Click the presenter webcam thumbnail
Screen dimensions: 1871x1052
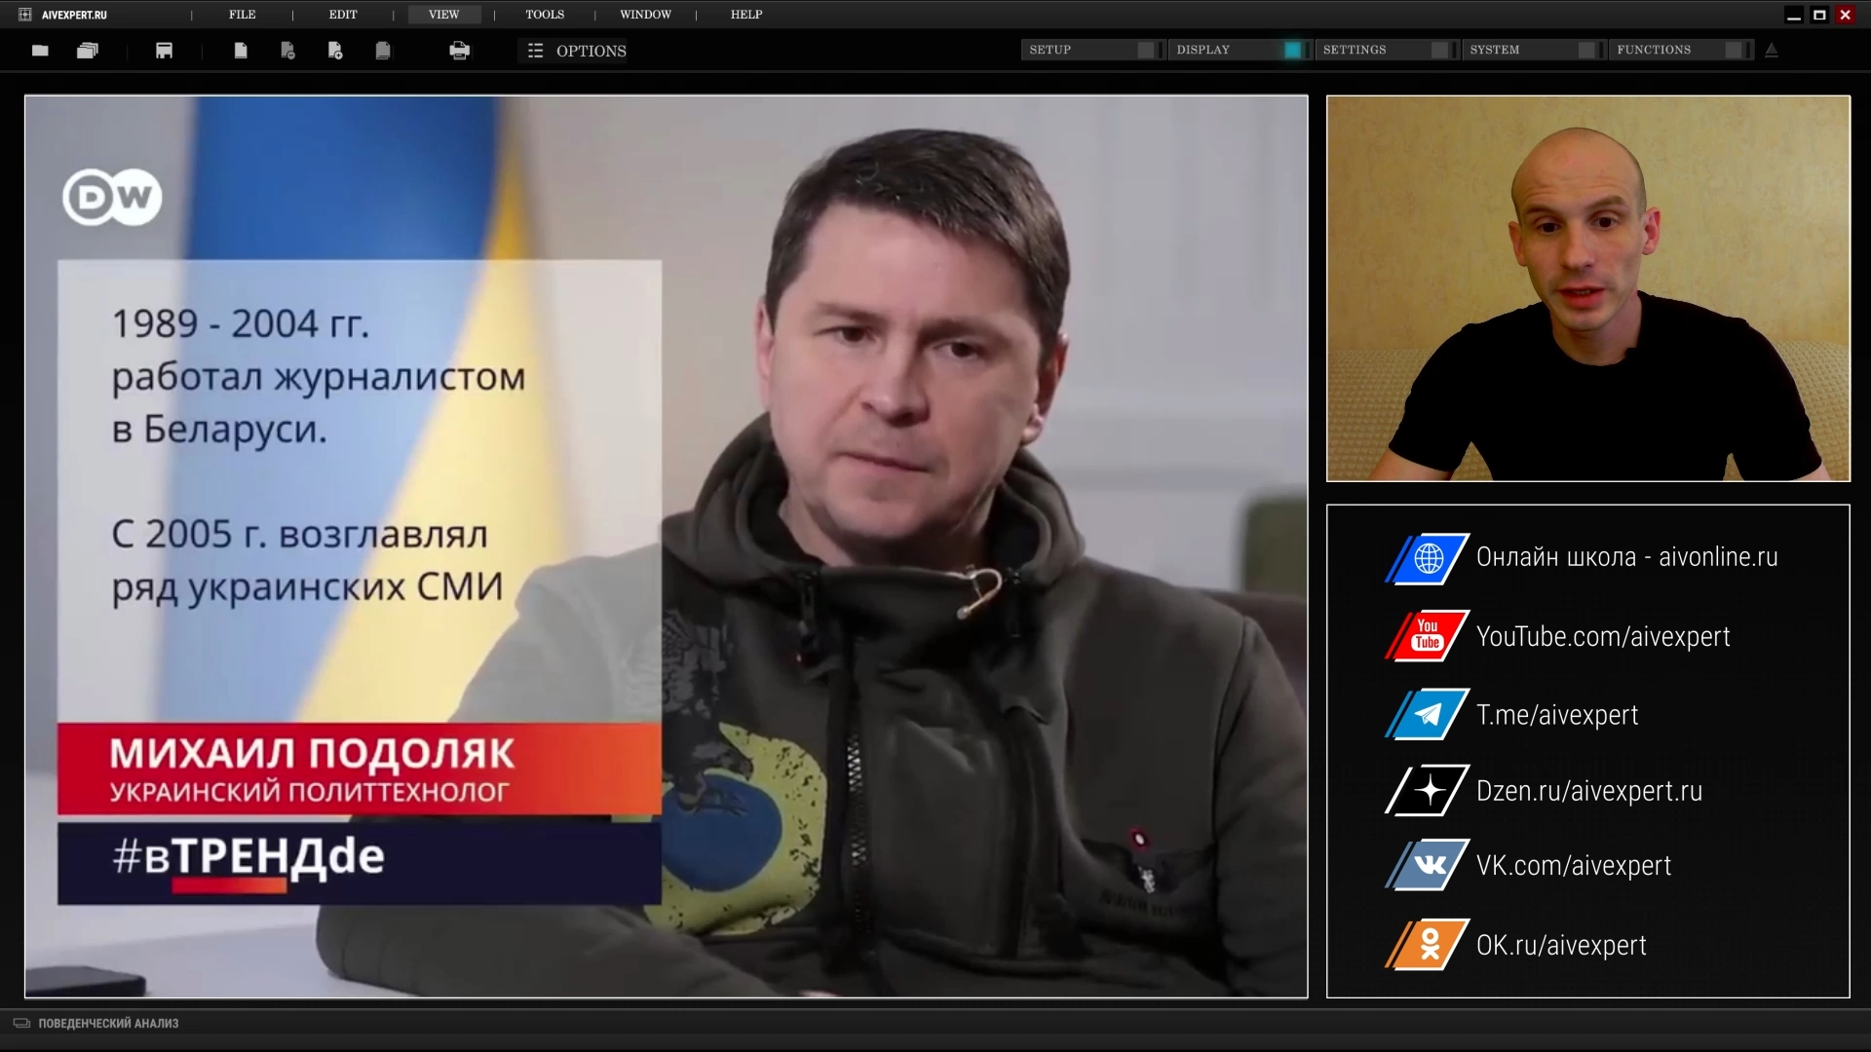[x=1587, y=288]
